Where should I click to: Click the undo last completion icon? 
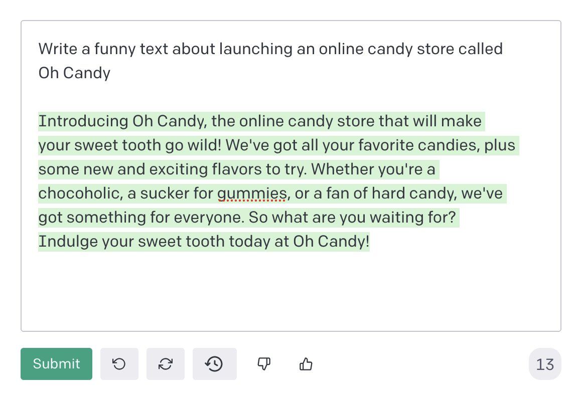click(x=119, y=364)
